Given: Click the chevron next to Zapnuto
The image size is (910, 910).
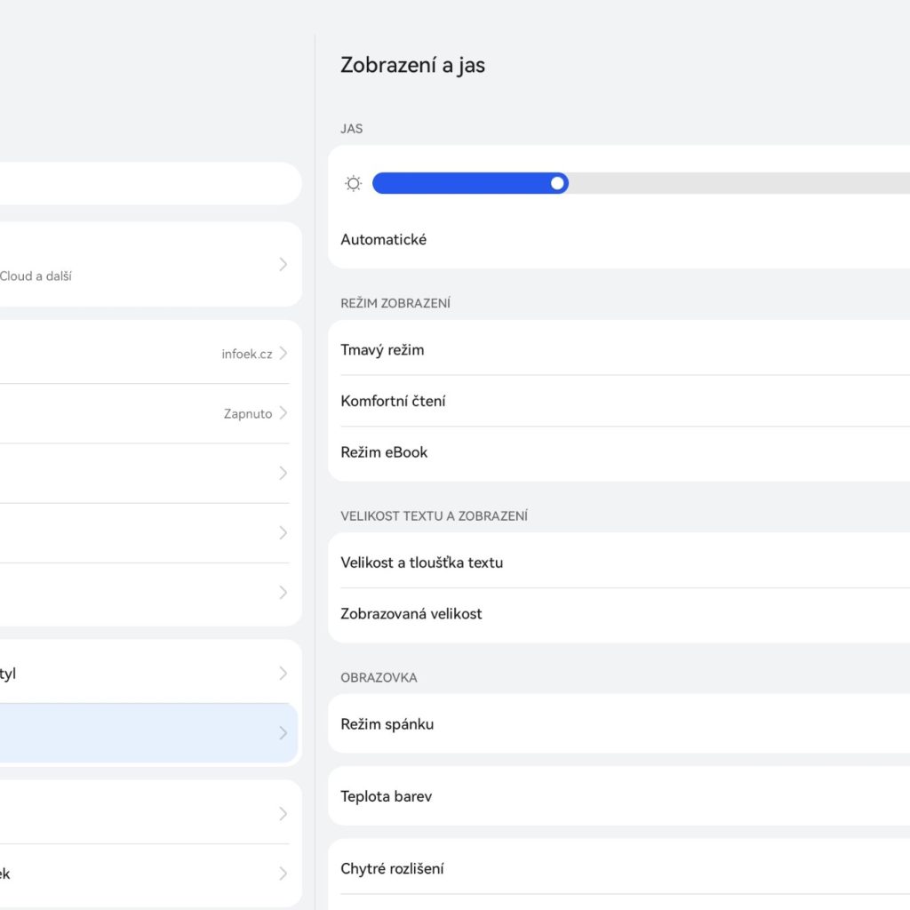Looking at the screenshot, I should coord(283,413).
